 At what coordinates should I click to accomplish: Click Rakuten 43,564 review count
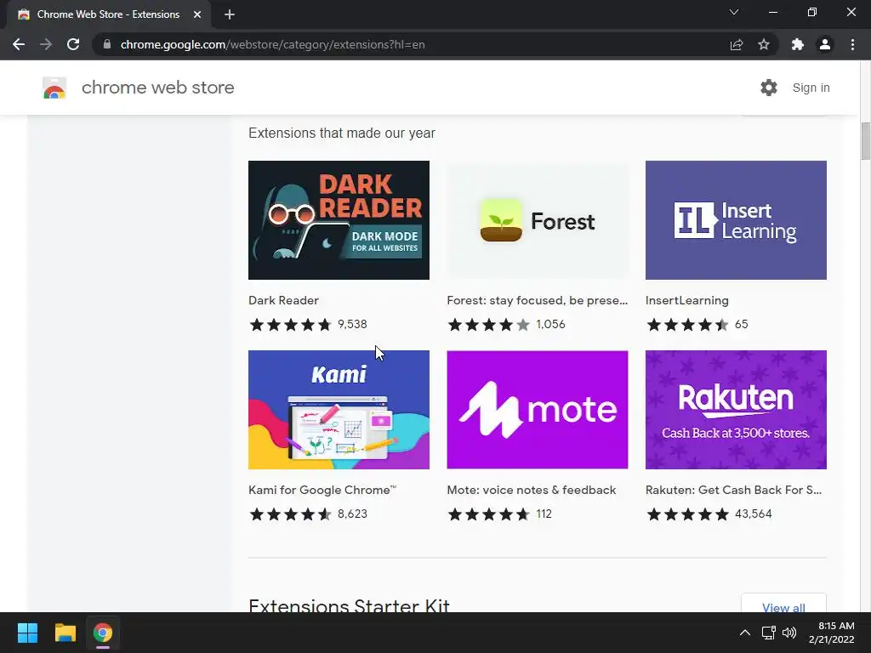click(754, 514)
